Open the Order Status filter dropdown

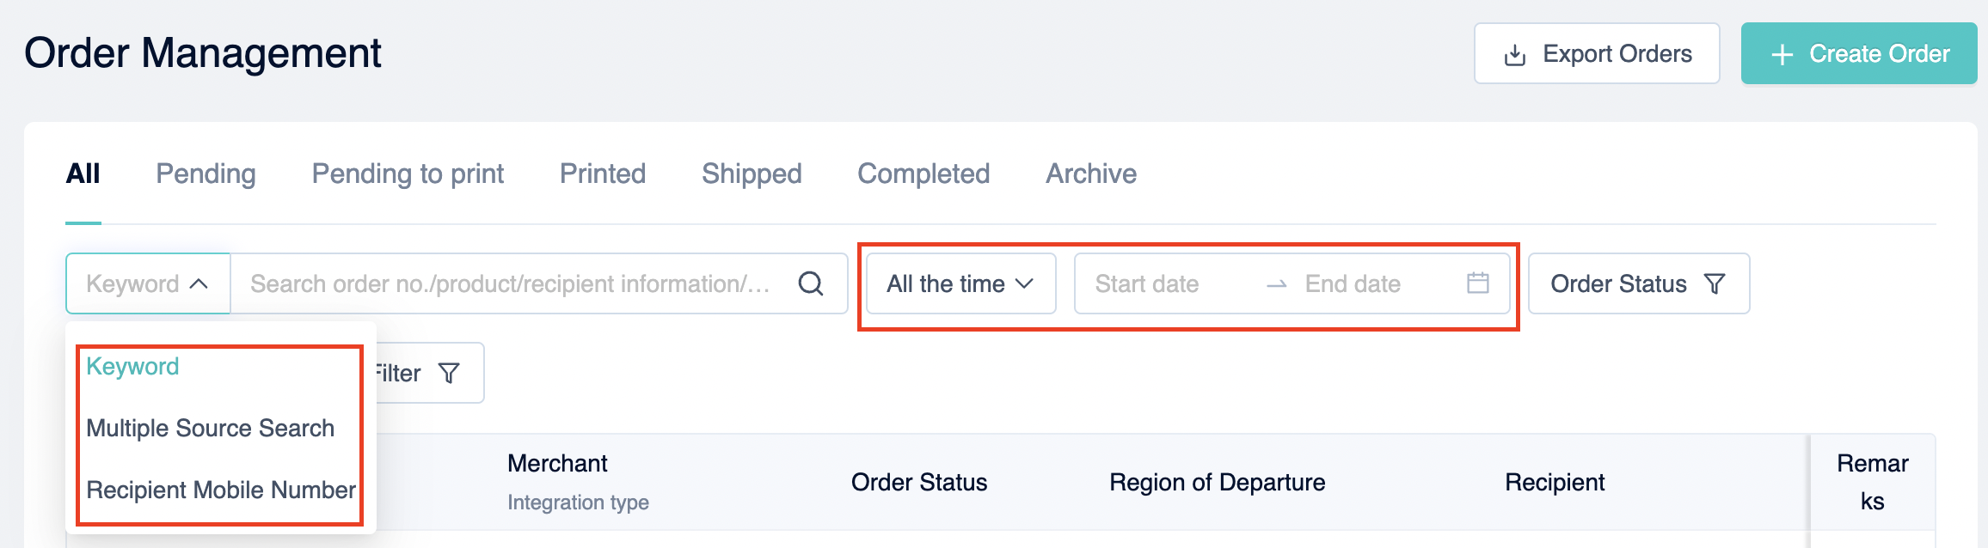coord(1639,283)
